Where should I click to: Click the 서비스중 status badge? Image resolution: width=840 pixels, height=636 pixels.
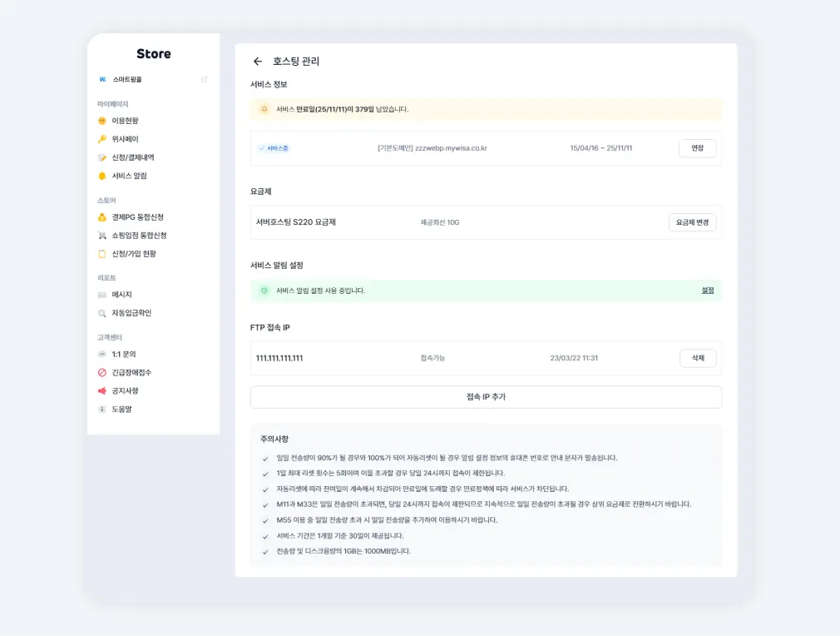coord(274,148)
